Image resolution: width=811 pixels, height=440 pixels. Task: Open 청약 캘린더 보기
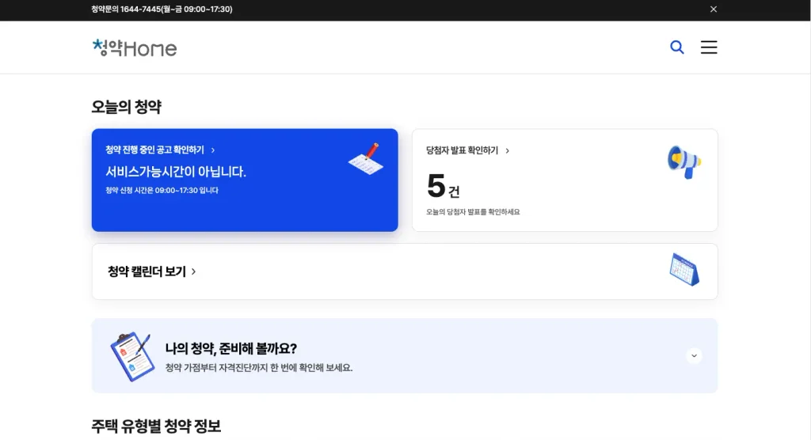coord(405,271)
